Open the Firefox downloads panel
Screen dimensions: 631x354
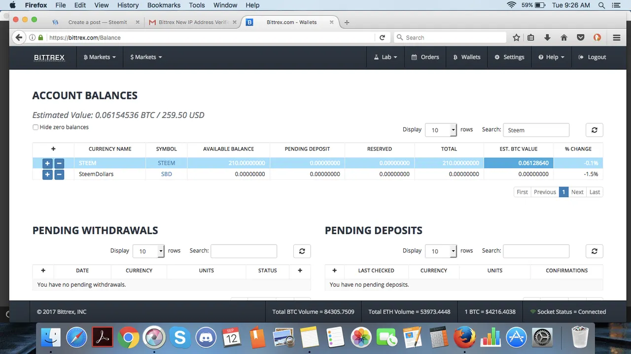coord(547,37)
